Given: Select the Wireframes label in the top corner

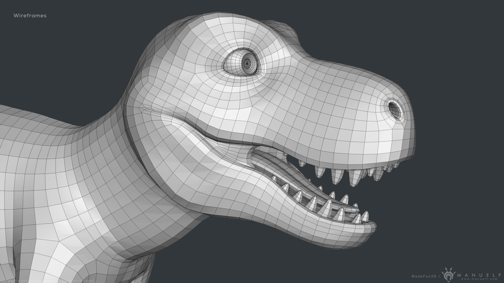Looking at the screenshot, I should [30, 16].
